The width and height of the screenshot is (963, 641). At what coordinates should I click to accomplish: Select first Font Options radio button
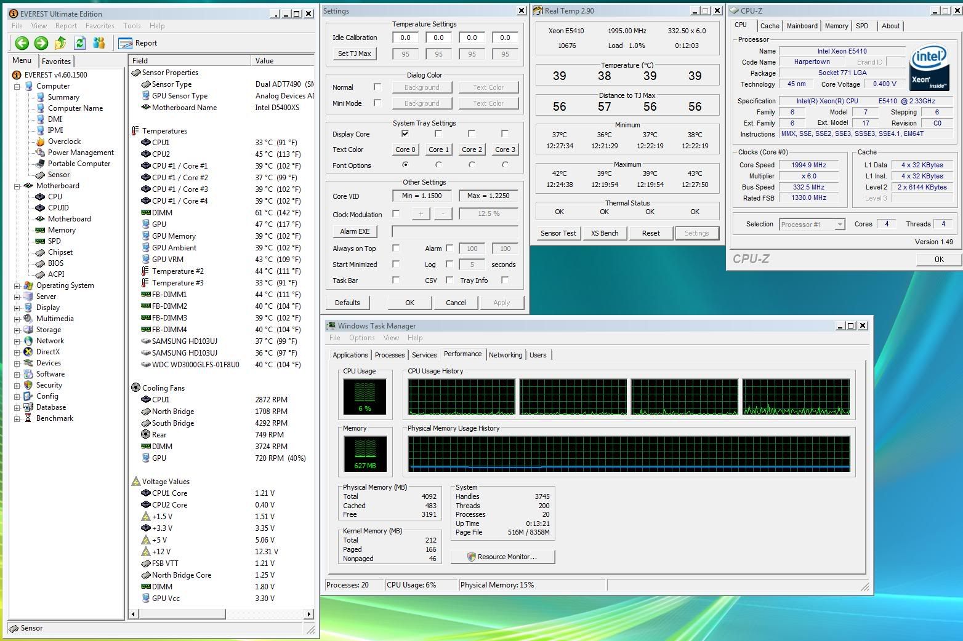405,165
